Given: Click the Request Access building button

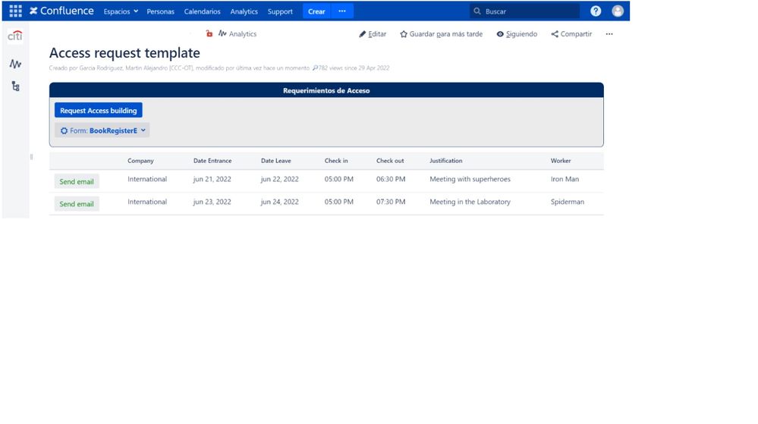Looking at the screenshot, I should point(98,110).
